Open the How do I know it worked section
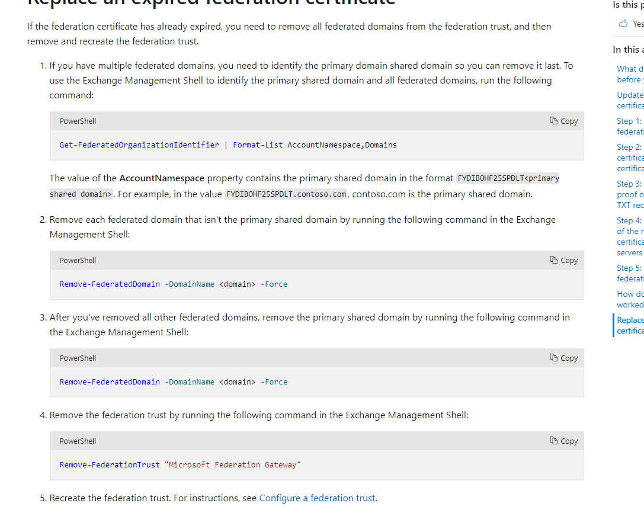Viewport: 644px width, 516px height. click(629, 299)
